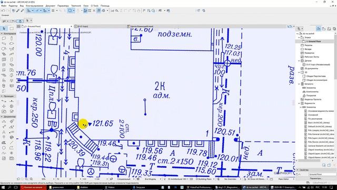This screenshot has width=337, height=190.
Task: Select Разрезы in the Navigator tree
Action: (308, 45)
